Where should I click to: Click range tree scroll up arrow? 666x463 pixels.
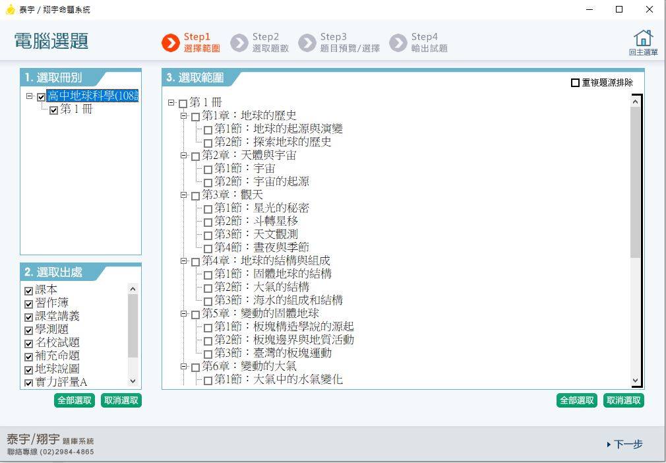coord(635,102)
